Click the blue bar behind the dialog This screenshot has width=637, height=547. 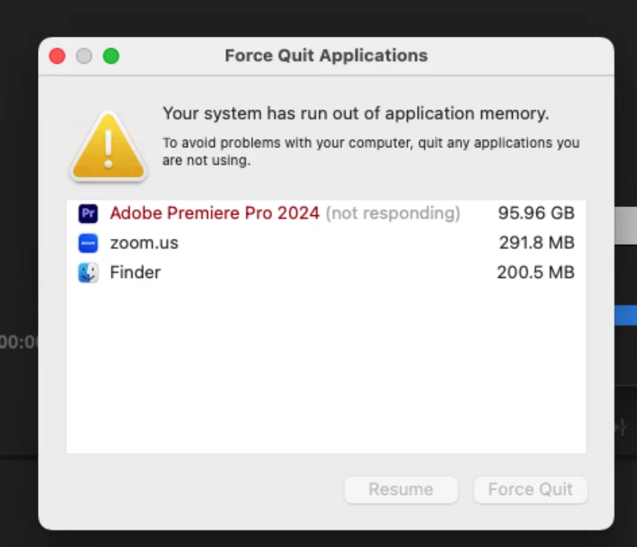(x=626, y=315)
